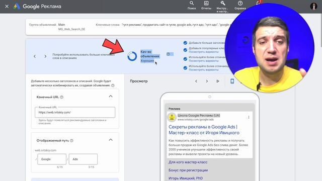
Task: Open three-dot menu on ad preview
Action: point(249,117)
